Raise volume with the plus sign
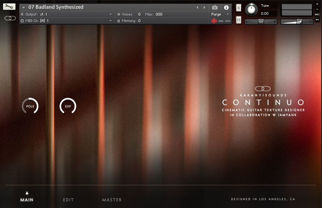 click(x=310, y=22)
